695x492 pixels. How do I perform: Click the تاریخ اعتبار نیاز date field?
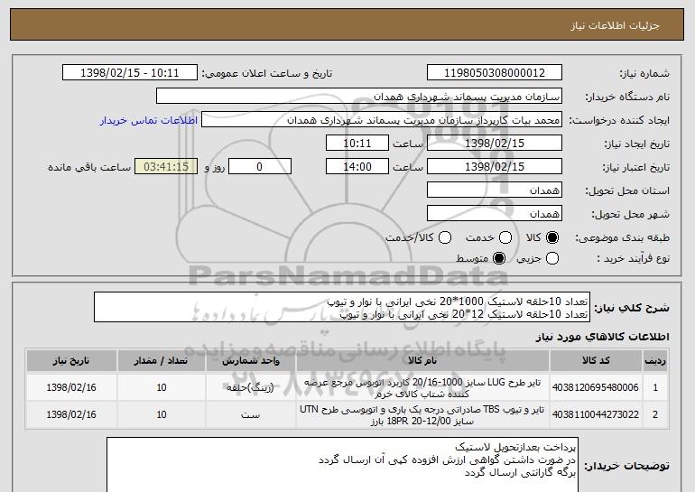[x=495, y=167]
